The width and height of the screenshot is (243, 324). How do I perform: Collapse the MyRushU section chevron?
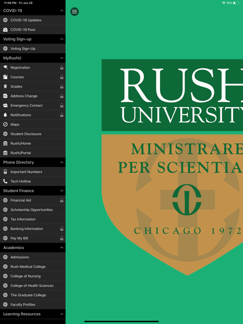pos(62,58)
